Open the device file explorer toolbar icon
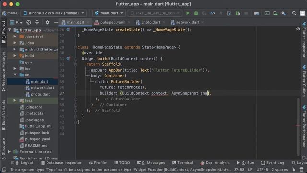The image size is (307, 173). point(257,13)
